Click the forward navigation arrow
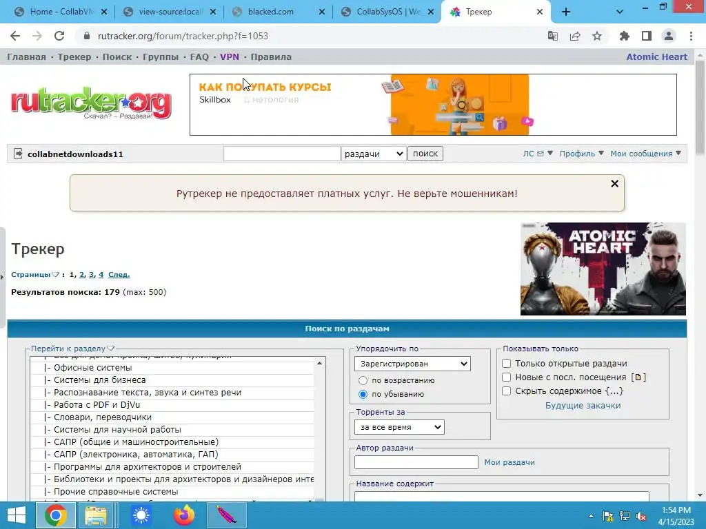706x529 pixels. (x=37, y=36)
